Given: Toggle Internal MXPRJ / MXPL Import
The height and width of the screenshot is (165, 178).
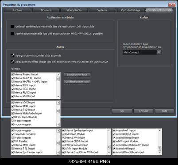Looking at the screenshot, I should click(x=13, y=82).
